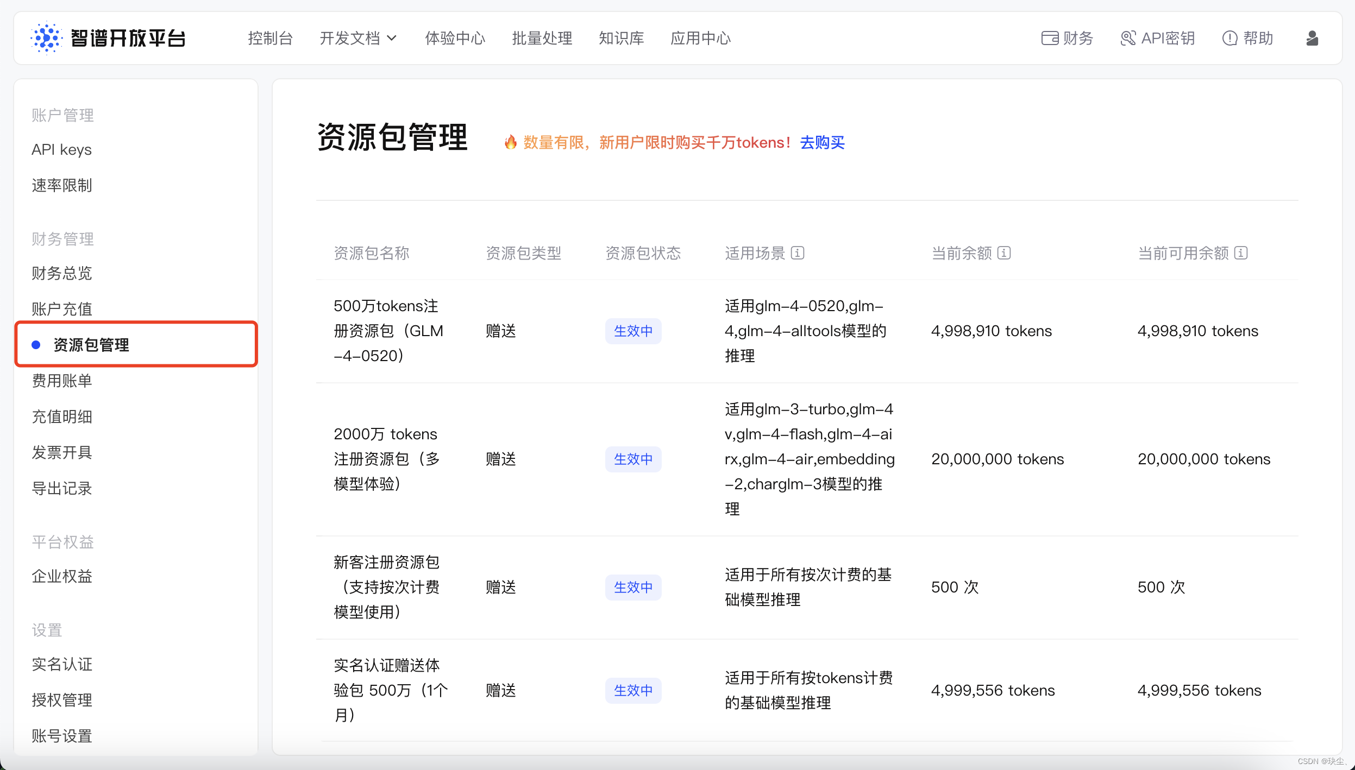
Task: Click the 帮助 help icon
Action: 1229,38
